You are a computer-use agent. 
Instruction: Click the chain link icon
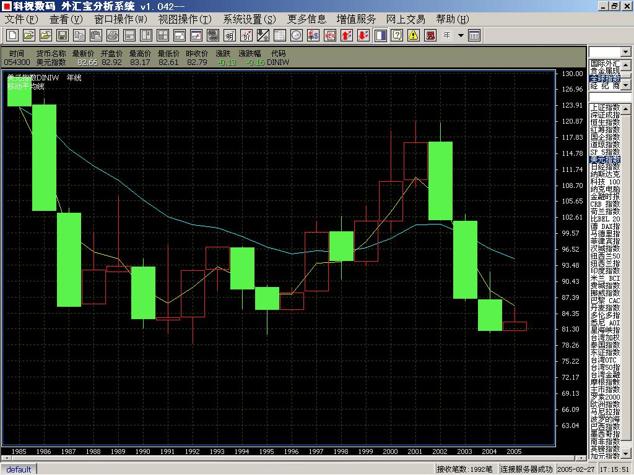pyautogui.click(x=213, y=35)
